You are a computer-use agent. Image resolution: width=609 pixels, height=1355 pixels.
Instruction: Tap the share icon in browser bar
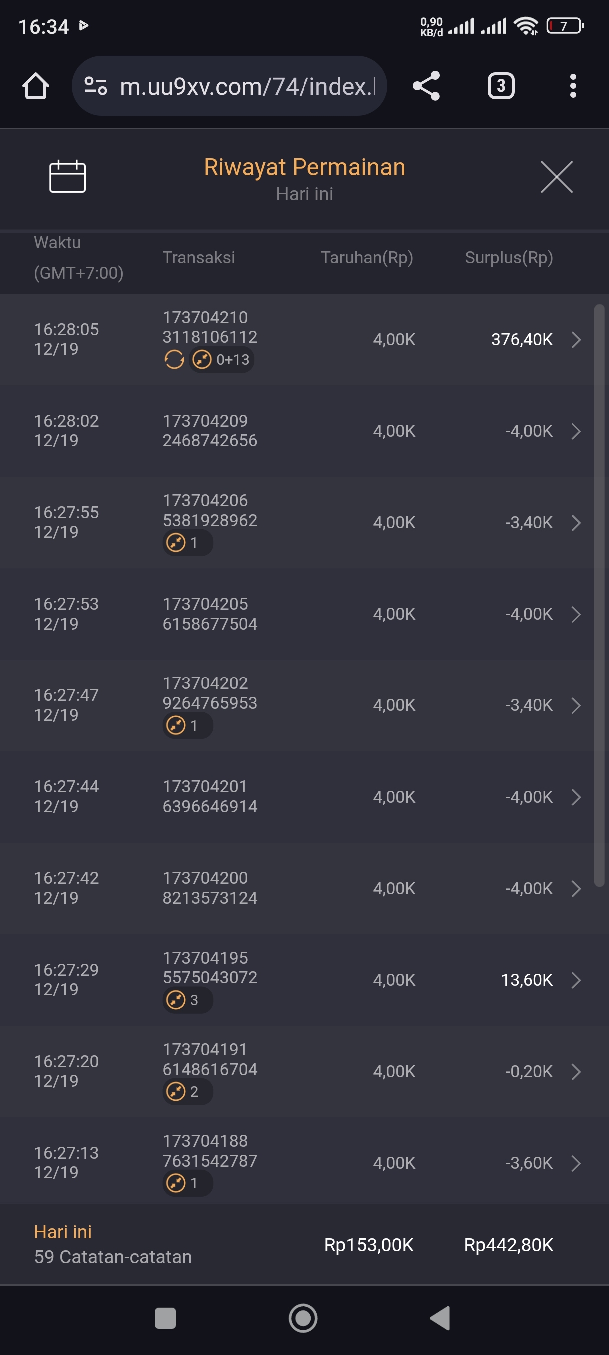point(426,86)
